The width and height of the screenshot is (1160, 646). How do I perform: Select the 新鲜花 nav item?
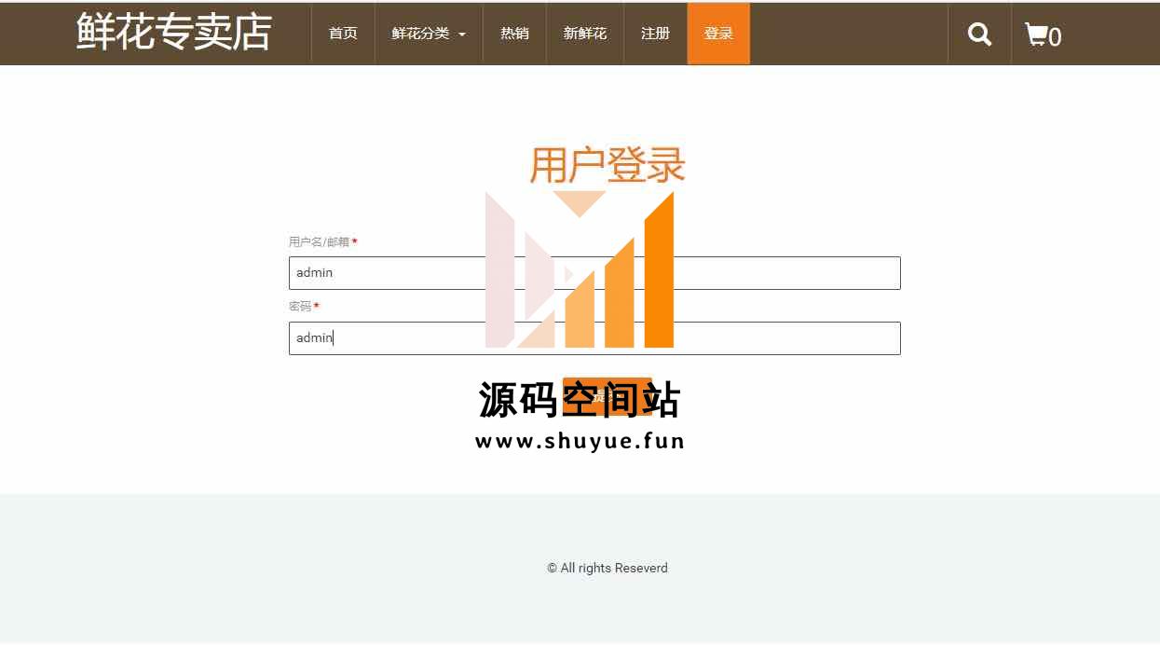[x=585, y=34]
